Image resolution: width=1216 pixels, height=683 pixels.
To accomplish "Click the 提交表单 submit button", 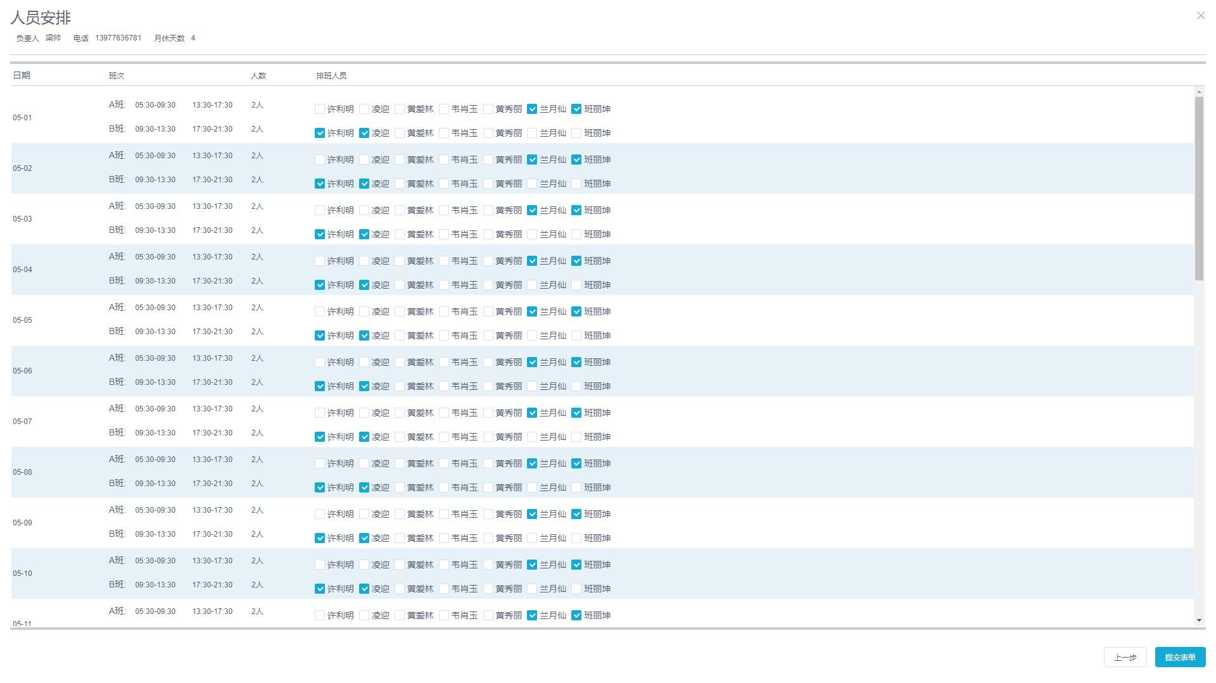I will coord(1179,657).
